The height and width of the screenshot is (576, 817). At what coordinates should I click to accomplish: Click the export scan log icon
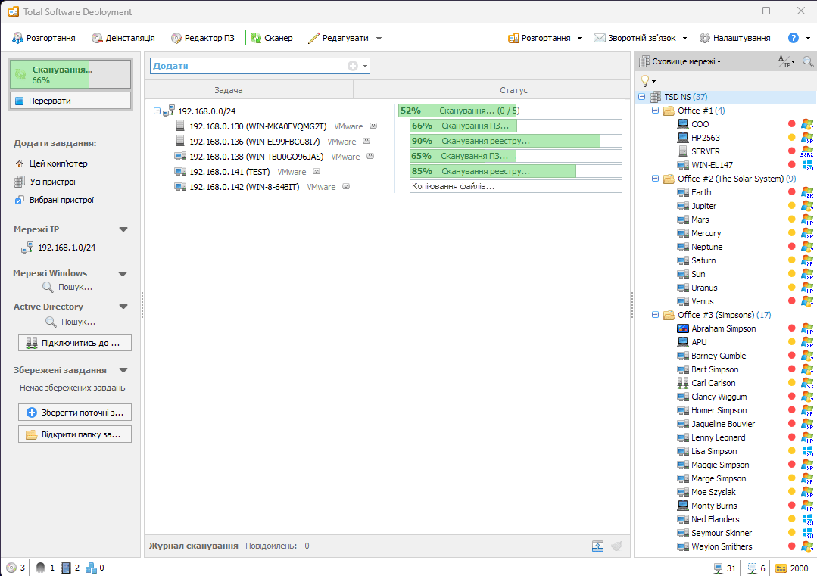tap(598, 546)
